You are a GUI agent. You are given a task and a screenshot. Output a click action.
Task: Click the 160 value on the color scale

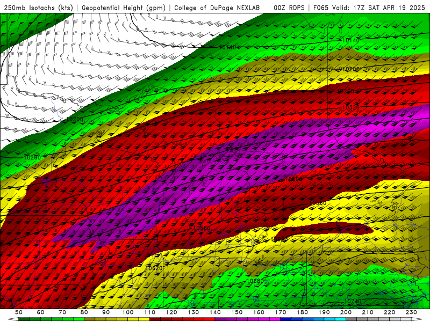pyautogui.click(x=259, y=312)
